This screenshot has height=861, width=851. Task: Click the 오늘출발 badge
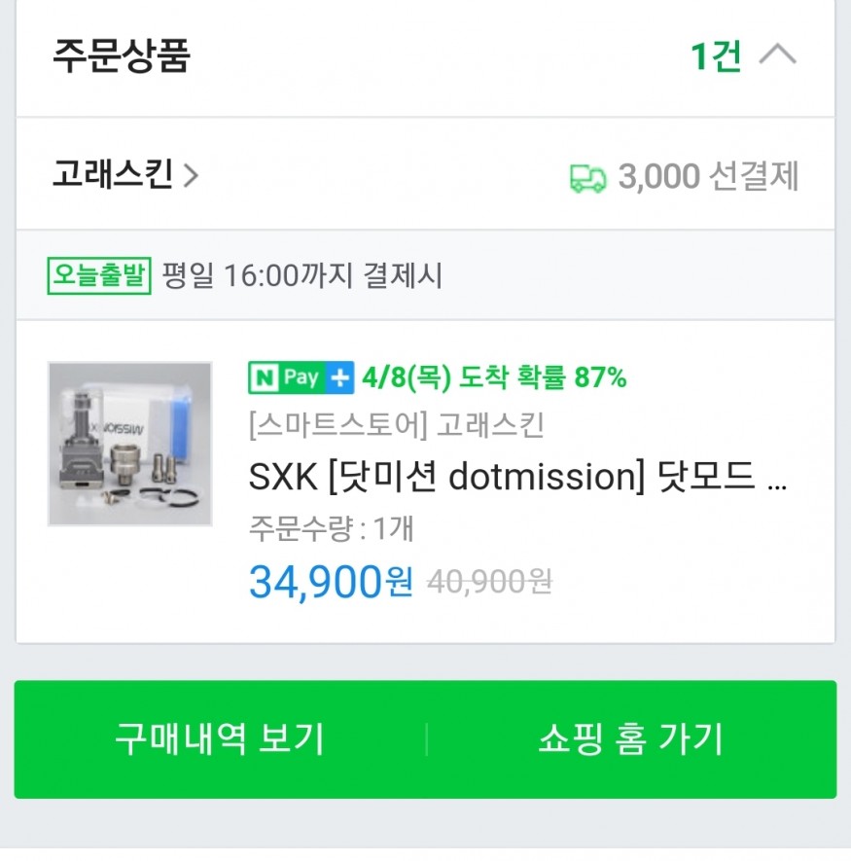pos(99,275)
